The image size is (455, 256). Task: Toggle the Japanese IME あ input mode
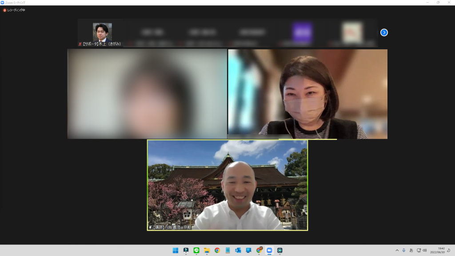[x=411, y=250]
